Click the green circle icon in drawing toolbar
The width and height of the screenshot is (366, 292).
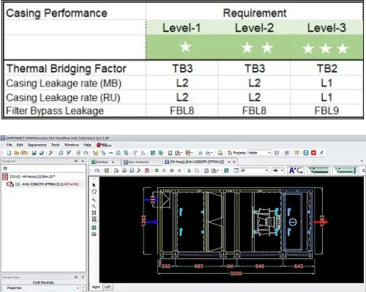click(x=157, y=171)
